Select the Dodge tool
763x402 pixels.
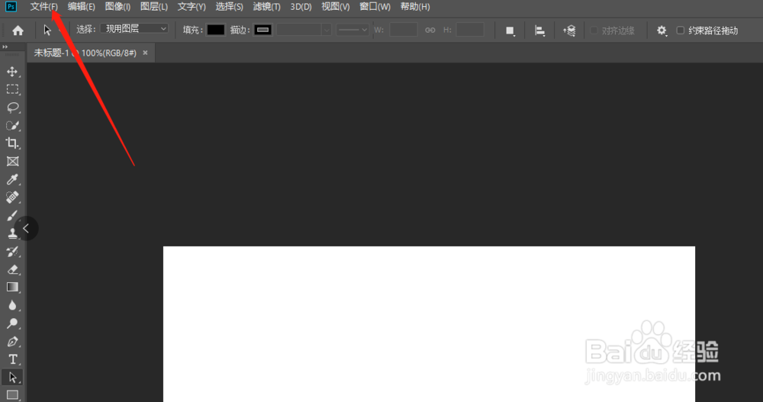pos(12,323)
